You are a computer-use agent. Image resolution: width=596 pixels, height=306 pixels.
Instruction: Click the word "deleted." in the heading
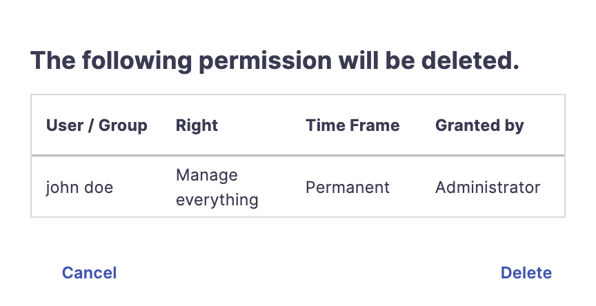[470, 61]
